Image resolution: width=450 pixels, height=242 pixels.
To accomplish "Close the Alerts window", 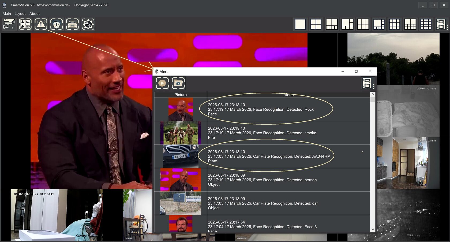I will click(370, 71).
